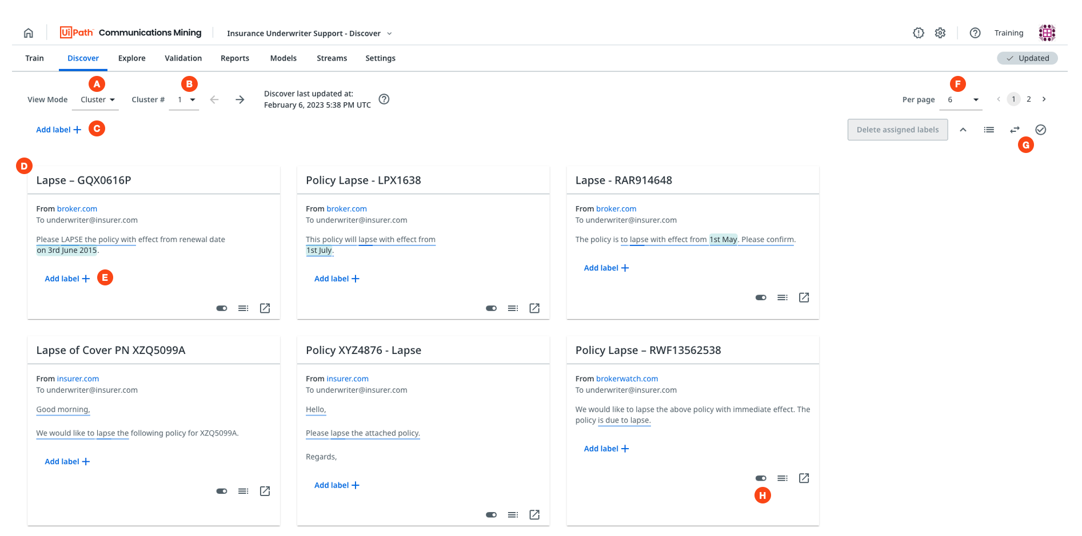Click Add label on Policy Lapse - LPX1638 card
This screenshot has width=1082, height=536.
[x=337, y=279]
